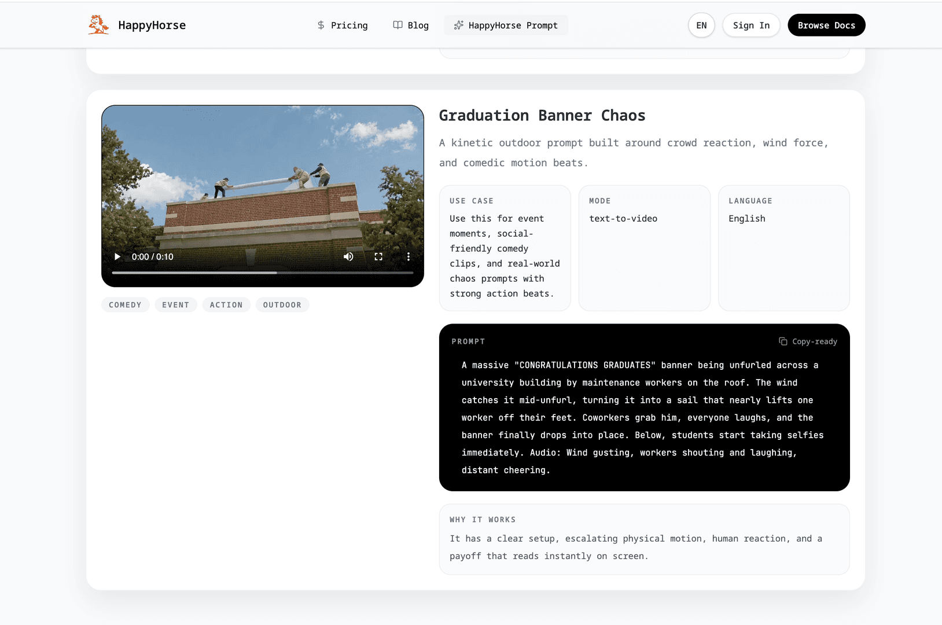Open the HappyHorse Prompt menu item

tap(506, 25)
